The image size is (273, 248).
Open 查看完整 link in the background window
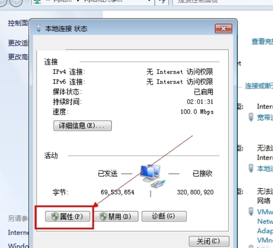(262, 41)
